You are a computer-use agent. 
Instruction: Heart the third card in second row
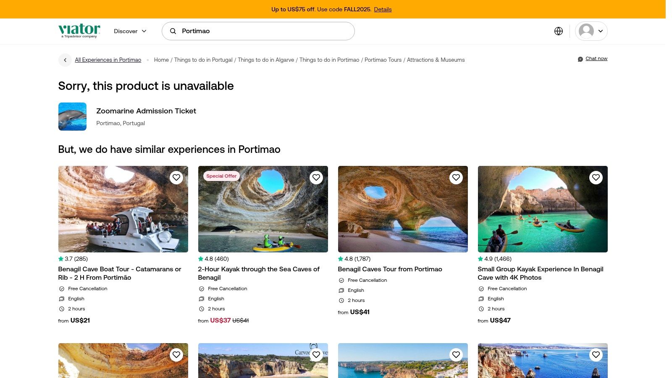[x=456, y=354]
